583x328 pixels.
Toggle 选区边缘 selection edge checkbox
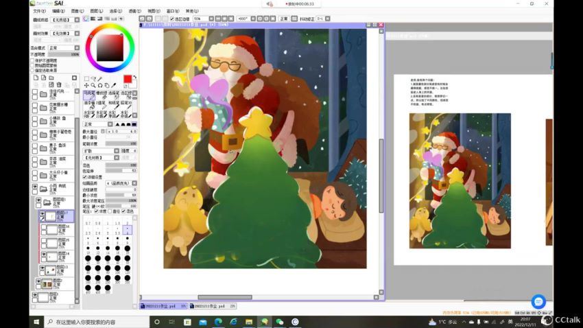pos(172,19)
